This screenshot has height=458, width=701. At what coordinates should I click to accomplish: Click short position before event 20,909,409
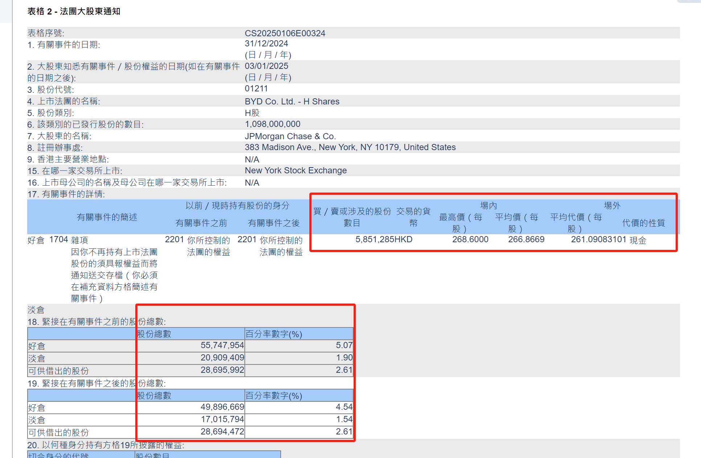222,358
